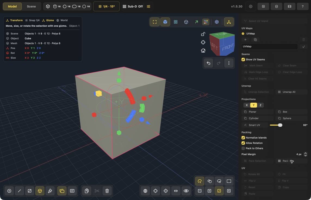This screenshot has height=200, width=311.
Task: Click the UVMap name input field
Action: tap(270, 46)
